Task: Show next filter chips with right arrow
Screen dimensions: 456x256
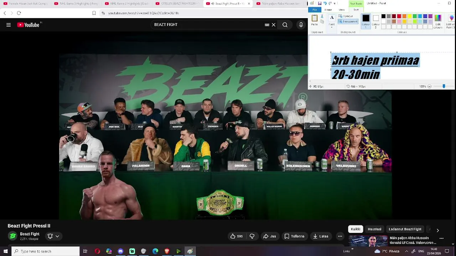Action: (x=438, y=230)
